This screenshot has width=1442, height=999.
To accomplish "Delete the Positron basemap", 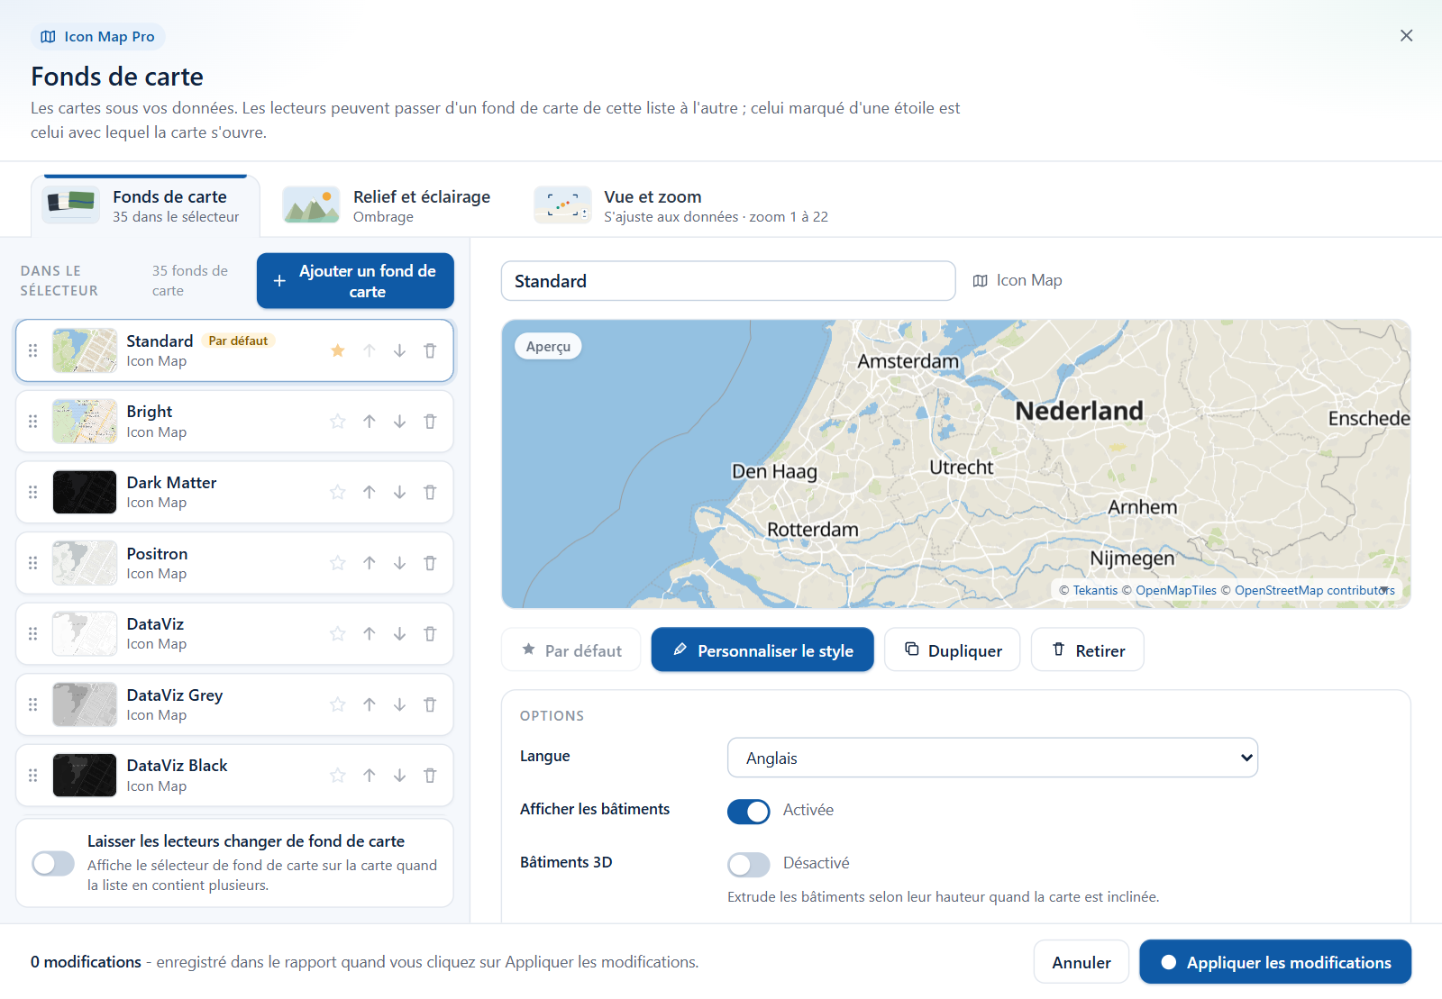I will tap(430, 563).
